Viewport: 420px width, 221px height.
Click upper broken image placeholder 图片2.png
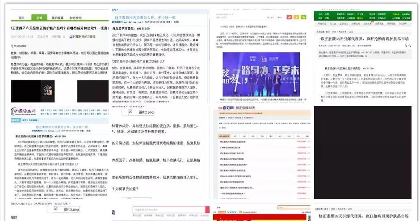pyautogui.click(x=138, y=112)
